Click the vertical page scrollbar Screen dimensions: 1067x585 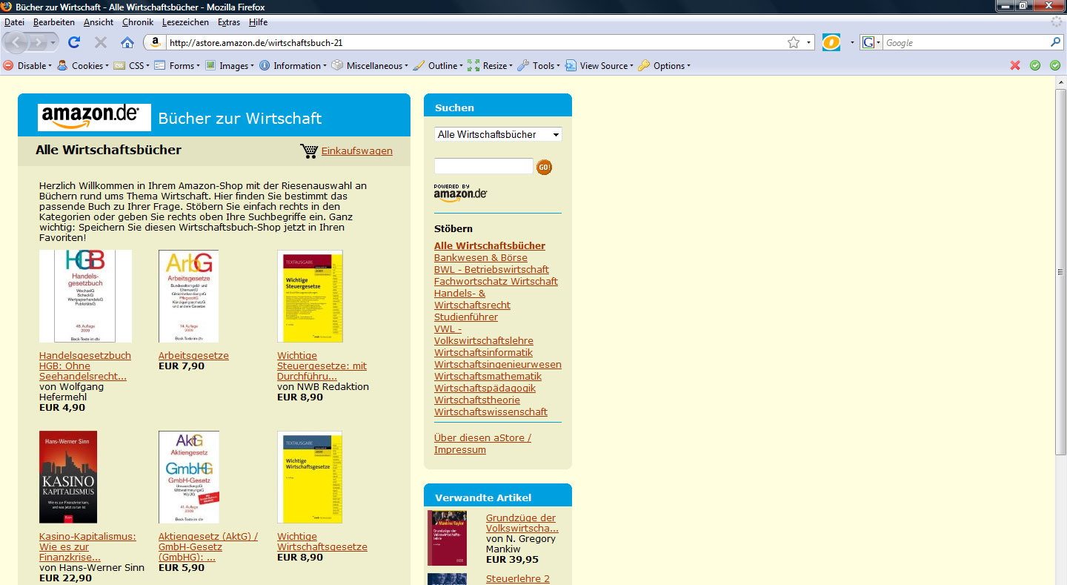point(1061,271)
